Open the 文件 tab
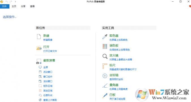 tap(5, 6)
